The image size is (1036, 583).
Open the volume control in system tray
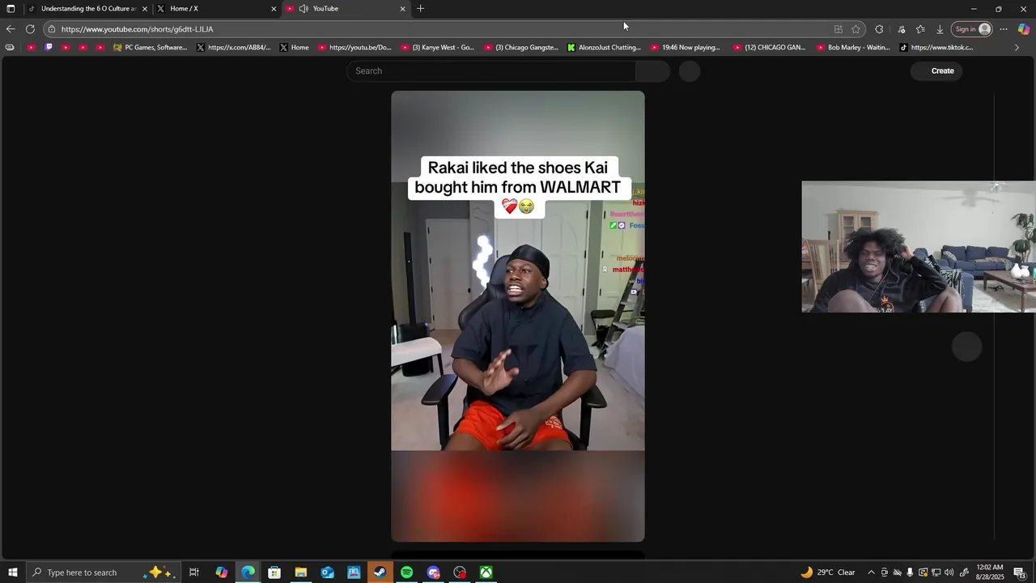tap(949, 572)
